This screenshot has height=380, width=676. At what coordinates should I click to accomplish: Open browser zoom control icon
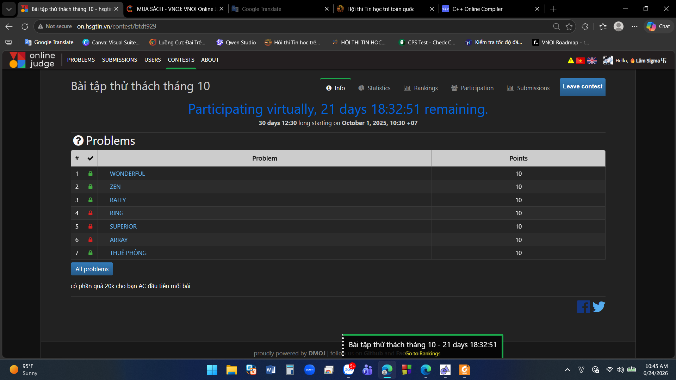(x=556, y=26)
